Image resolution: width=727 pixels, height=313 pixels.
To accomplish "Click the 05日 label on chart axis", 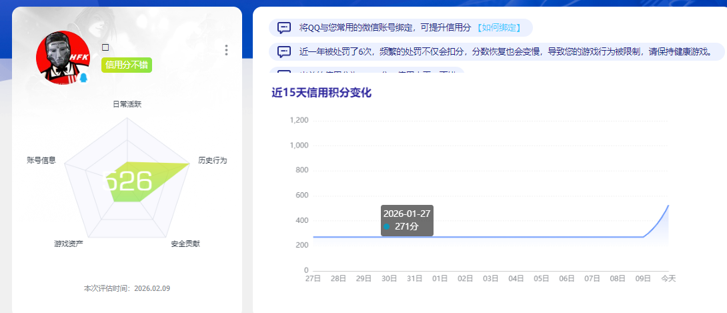I will [542, 279].
